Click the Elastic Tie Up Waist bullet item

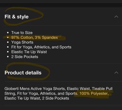click(x=29, y=52)
